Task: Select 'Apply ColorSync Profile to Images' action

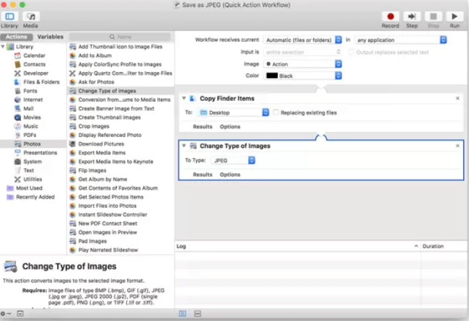Action: click(x=120, y=64)
